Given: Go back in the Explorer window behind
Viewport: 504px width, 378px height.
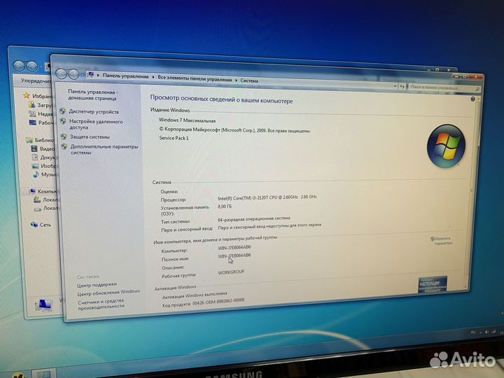Looking at the screenshot, I should pyautogui.click(x=20, y=66).
